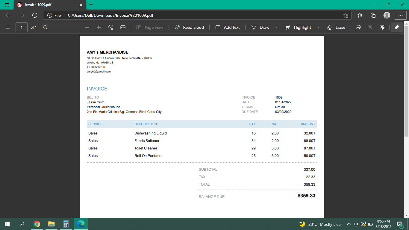Click the page number input field
409x230 pixels.
coord(22,27)
